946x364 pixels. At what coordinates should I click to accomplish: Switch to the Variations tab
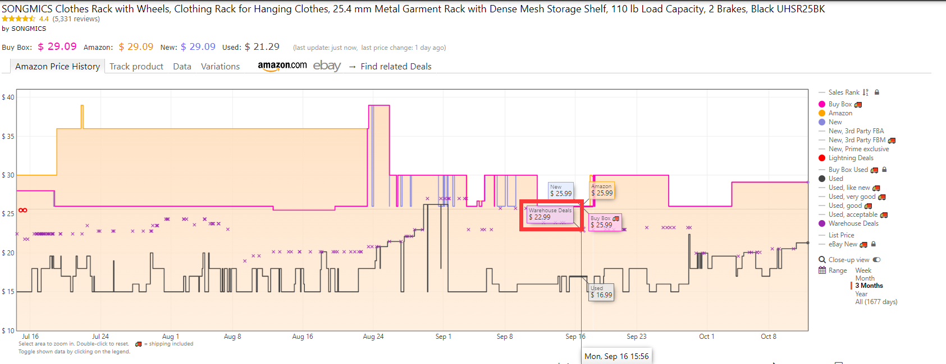[220, 66]
